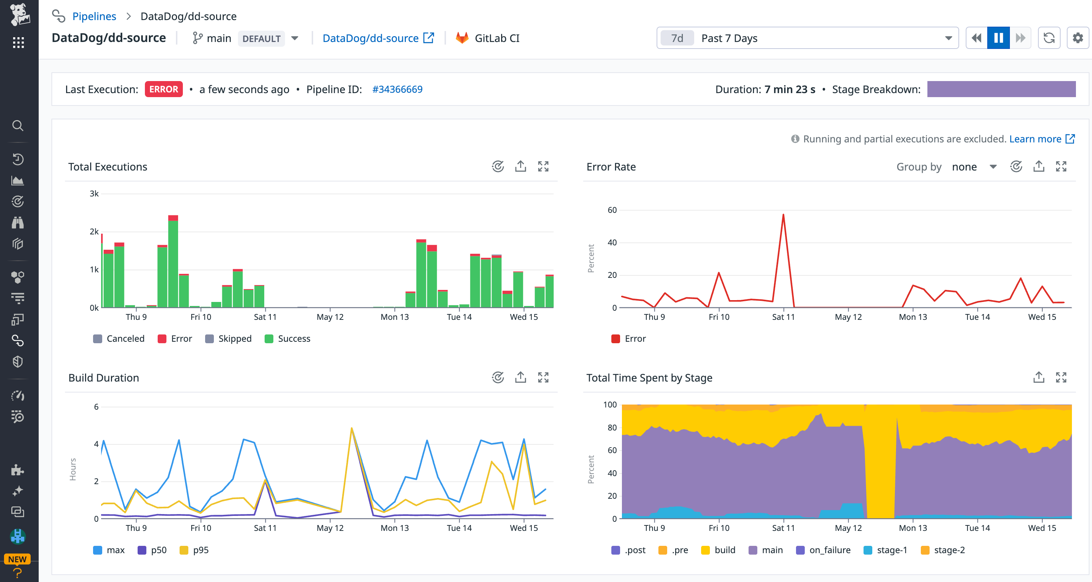Expand the Error Rate chart to fullscreen

click(x=1061, y=166)
